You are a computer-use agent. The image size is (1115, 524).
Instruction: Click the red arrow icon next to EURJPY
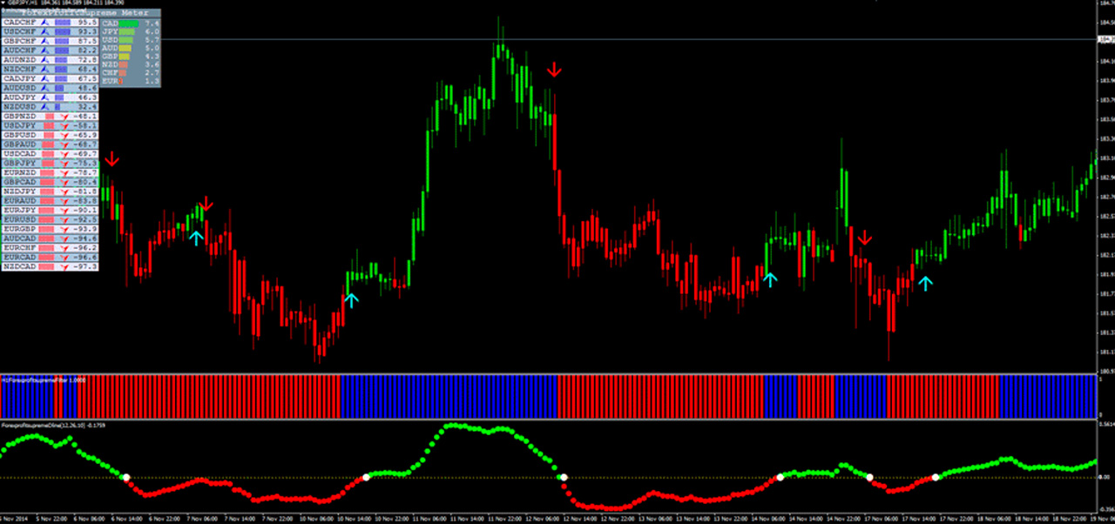point(65,210)
